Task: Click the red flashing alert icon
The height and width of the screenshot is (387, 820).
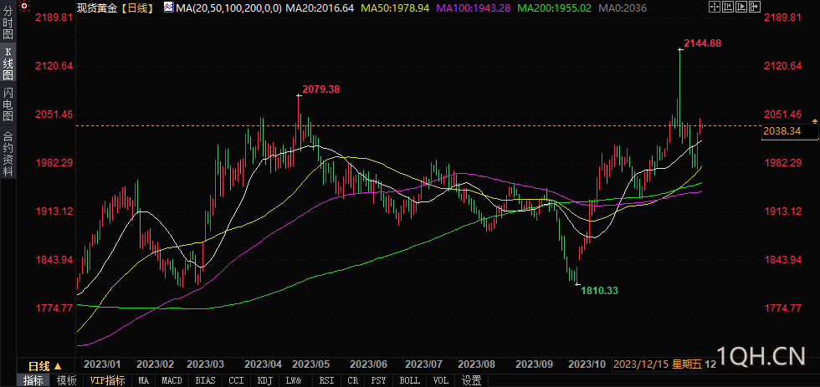Action: click(23, 6)
